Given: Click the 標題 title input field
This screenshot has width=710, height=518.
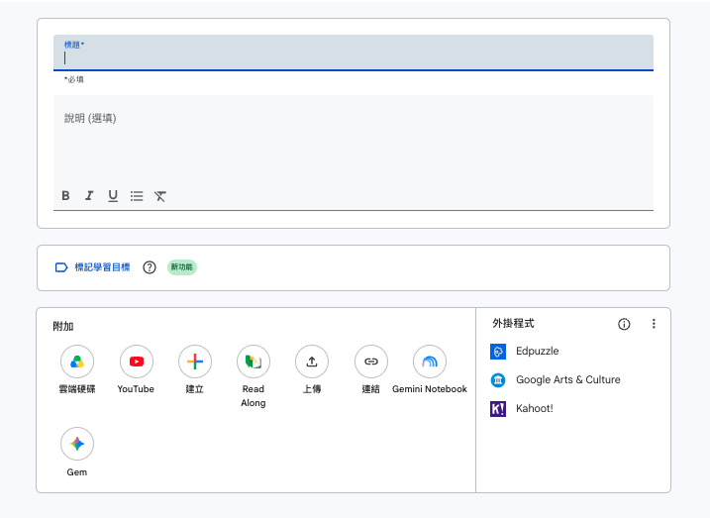Looking at the screenshot, I should [354, 52].
